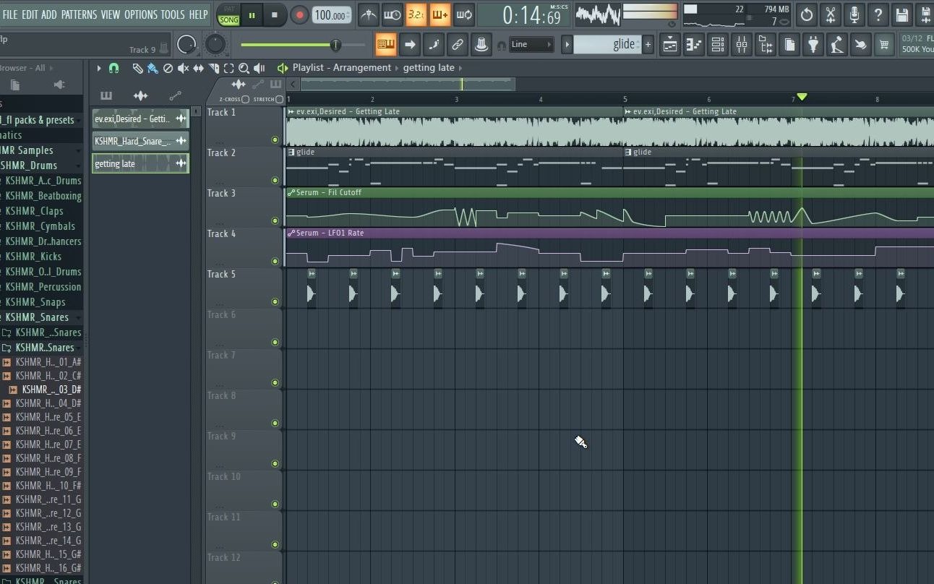Open the EDIT menu

click(x=30, y=14)
